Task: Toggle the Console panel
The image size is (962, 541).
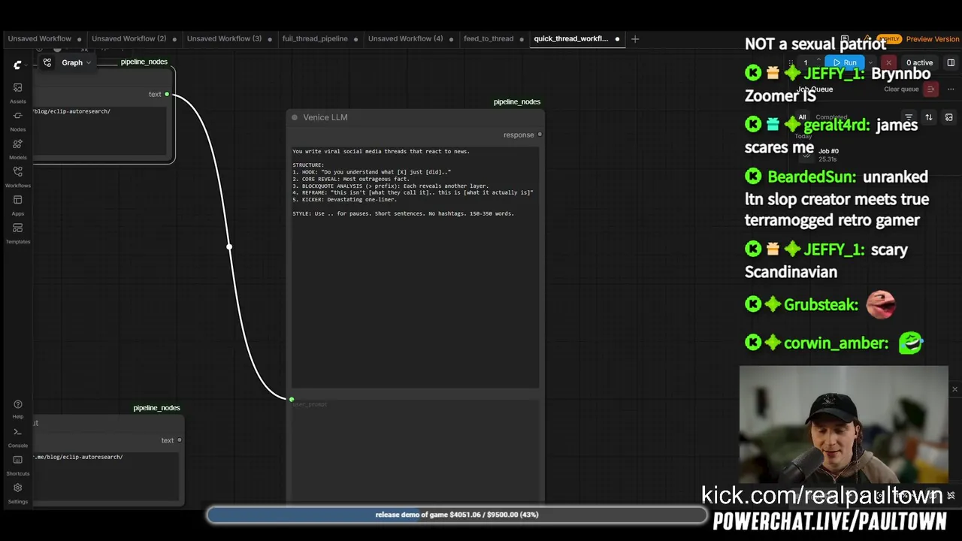Action: click(17, 437)
